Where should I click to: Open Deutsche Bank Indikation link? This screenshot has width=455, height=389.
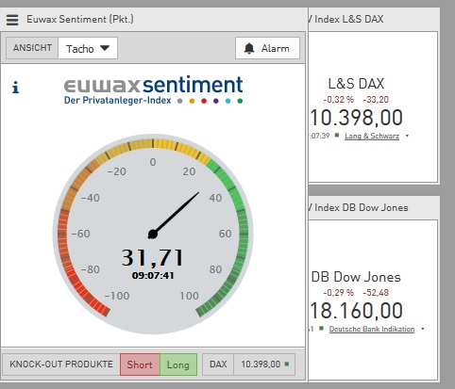tap(372, 329)
